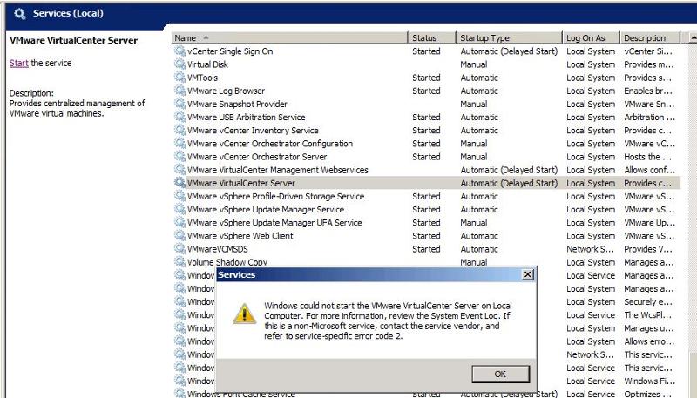This screenshot has height=398, width=697.
Task: Click the VMwareVCMSDS service icon
Action: tap(179, 249)
